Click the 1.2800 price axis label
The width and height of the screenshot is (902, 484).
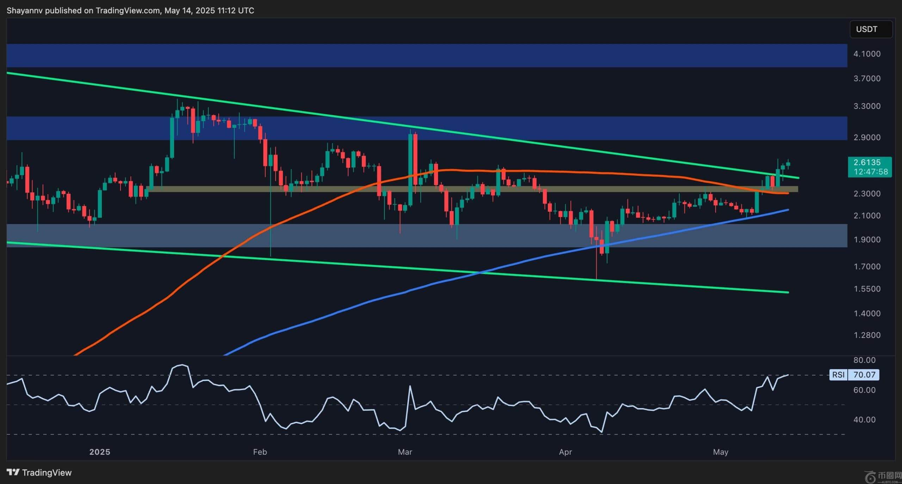click(x=867, y=335)
